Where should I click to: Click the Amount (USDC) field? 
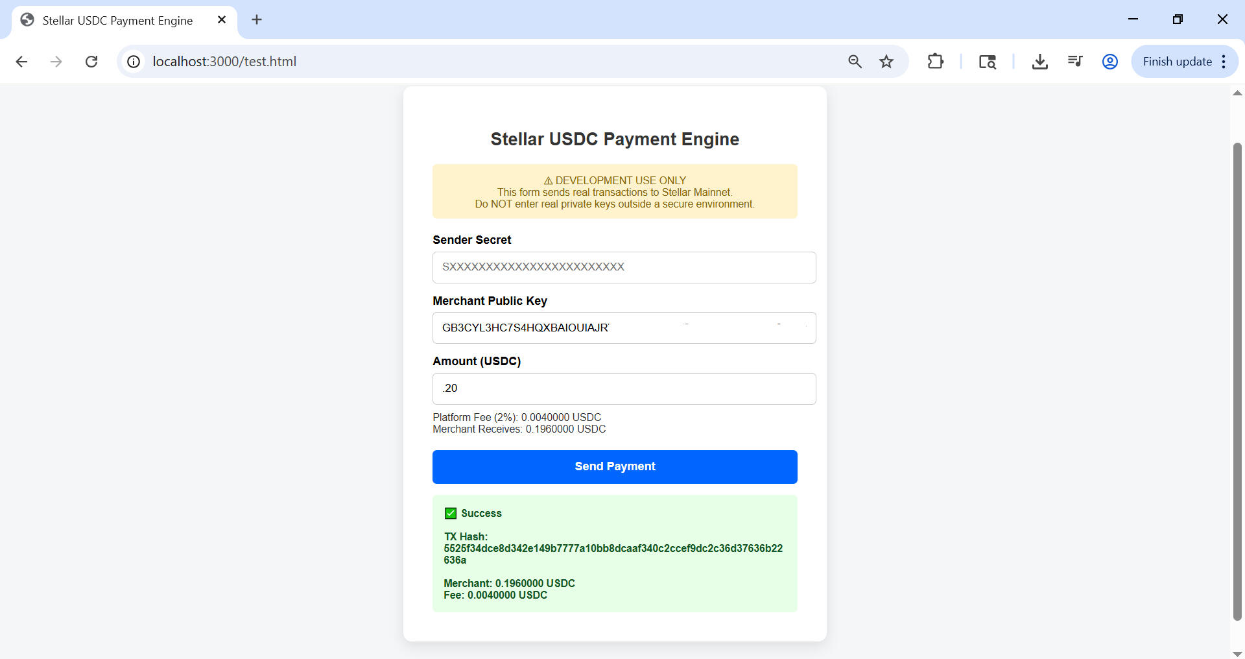[x=624, y=389]
